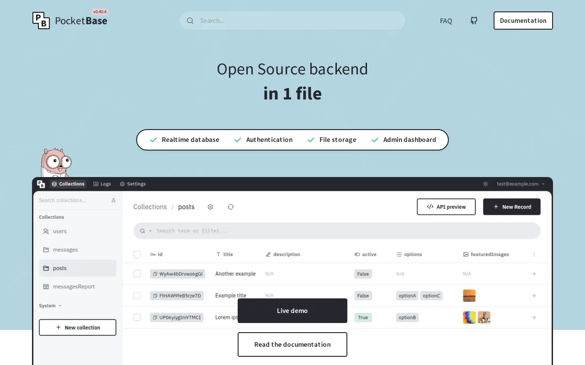Focus the Search term or filter field

tap(337, 231)
